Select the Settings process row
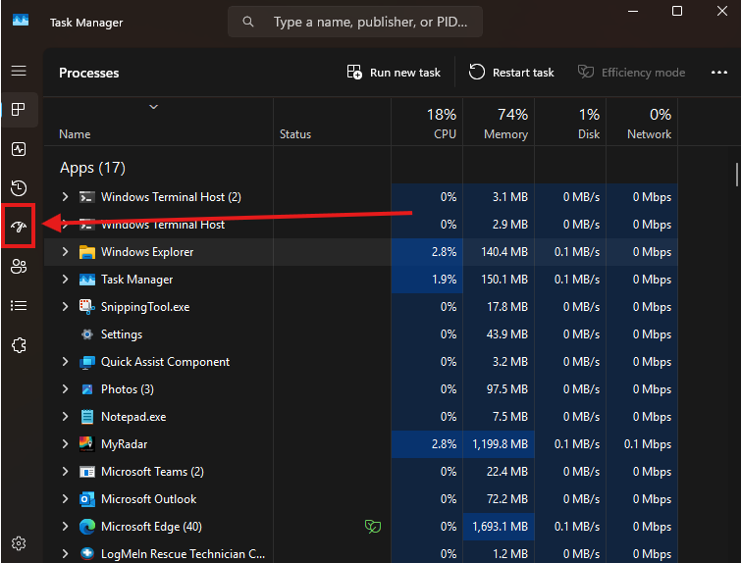This screenshot has width=741, height=563. tap(360, 334)
